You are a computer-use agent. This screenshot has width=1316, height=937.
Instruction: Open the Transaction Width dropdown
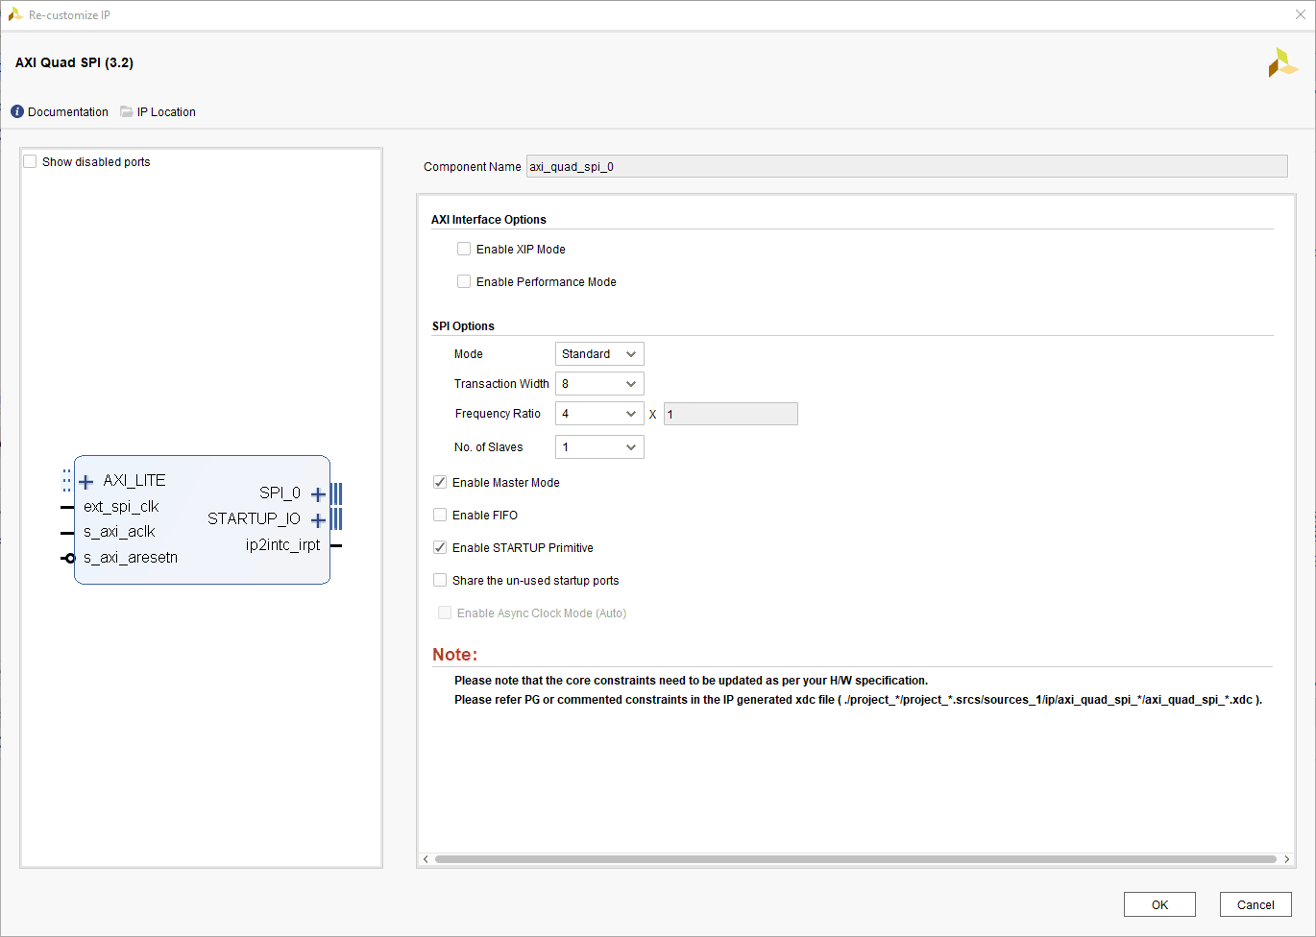pos(599,384)
